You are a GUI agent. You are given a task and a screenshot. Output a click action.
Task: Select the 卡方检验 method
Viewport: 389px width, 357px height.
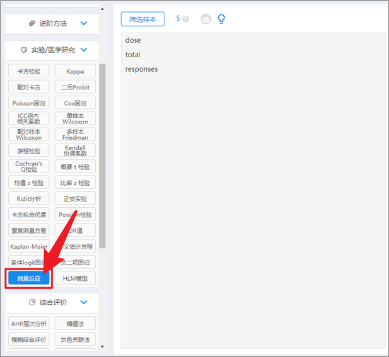pos(29,71)
